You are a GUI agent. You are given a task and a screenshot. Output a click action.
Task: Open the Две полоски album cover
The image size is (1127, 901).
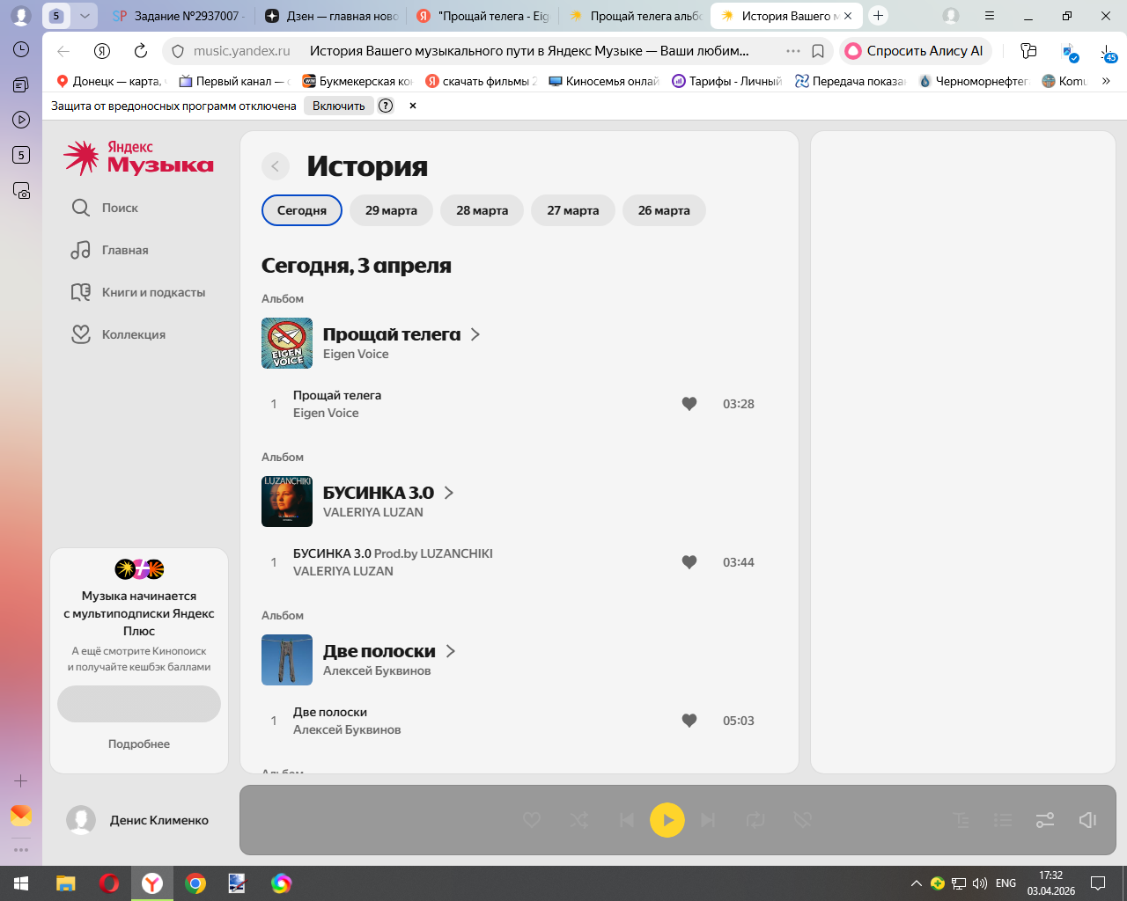tap(287, 660)
